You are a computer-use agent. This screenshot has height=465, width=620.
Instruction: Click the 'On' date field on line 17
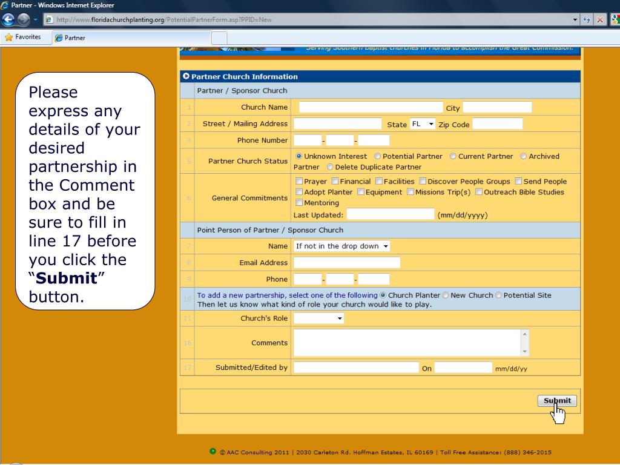tap(463, 368)
